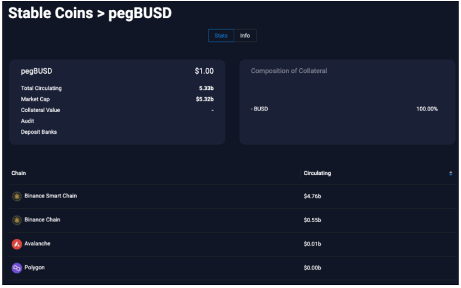The image size is (461, 288).
Task: Switch to the Stats tab
Action: click(221, 36)
